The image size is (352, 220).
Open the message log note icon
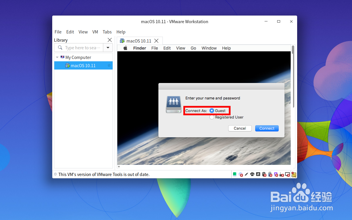[x=294, y=175]
